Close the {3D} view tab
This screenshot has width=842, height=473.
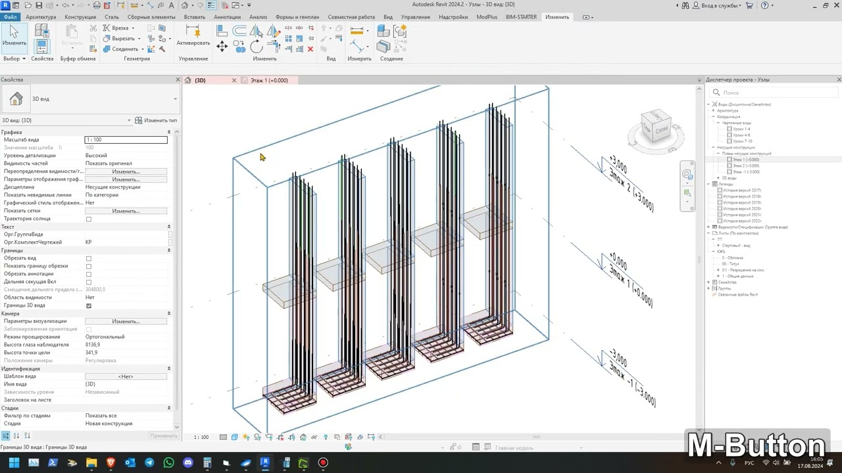234,80
